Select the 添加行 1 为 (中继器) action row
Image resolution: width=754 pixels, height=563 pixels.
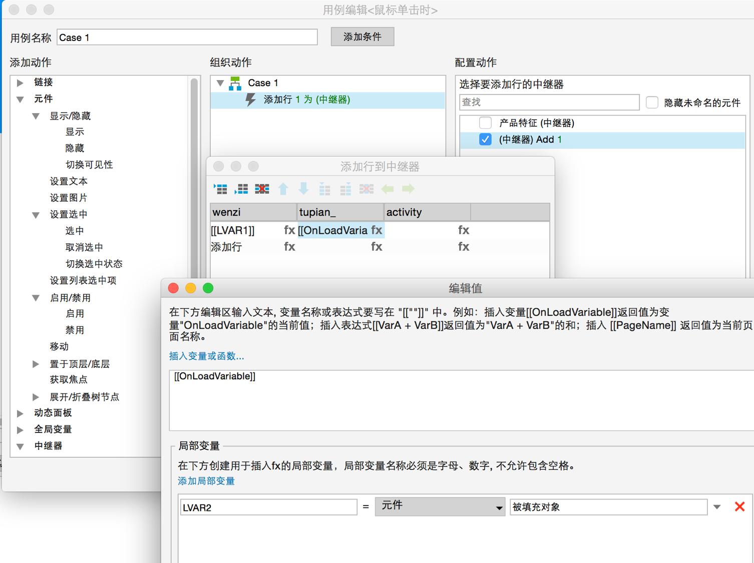pyautogui.click(x=328, y=100)
